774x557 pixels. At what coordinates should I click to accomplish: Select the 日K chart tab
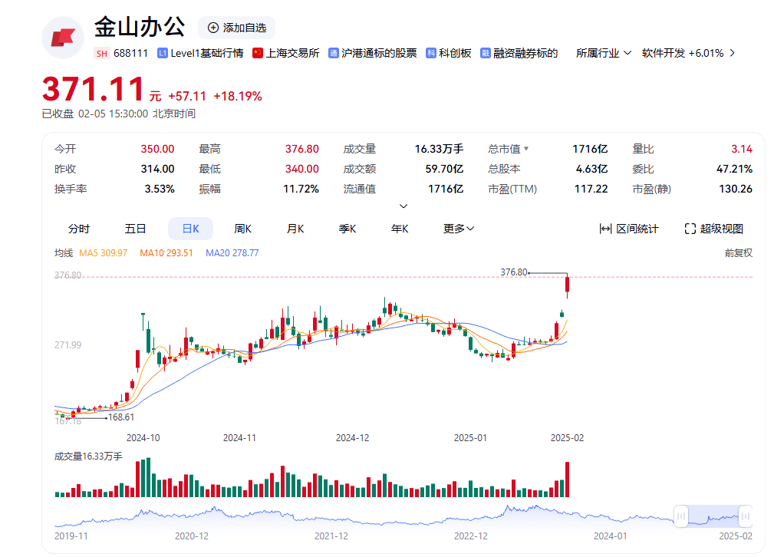[190, 229]
